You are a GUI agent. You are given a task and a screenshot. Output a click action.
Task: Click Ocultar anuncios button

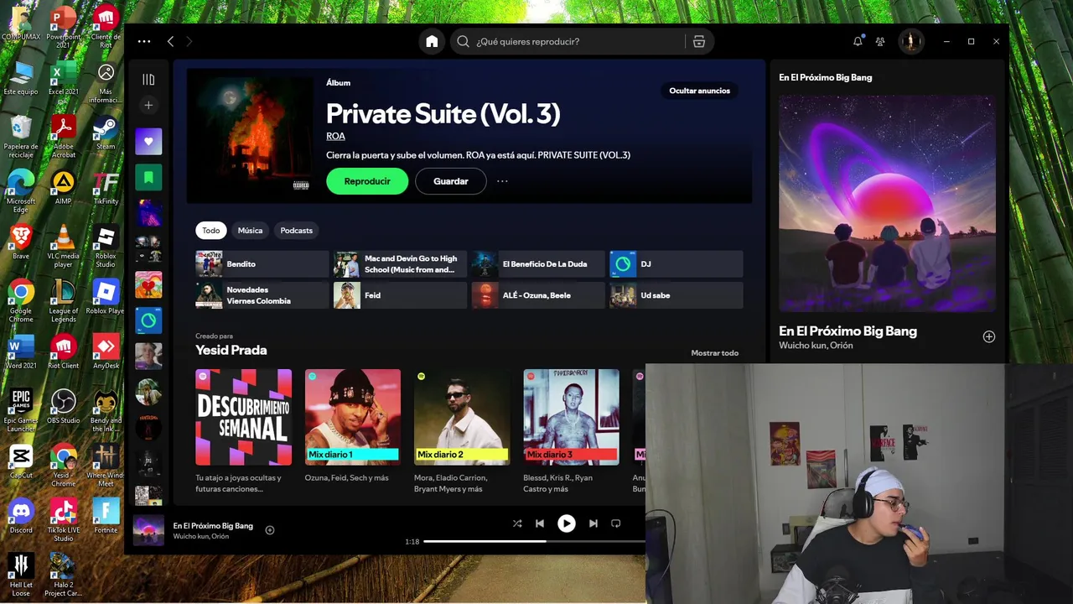[699, 91]
